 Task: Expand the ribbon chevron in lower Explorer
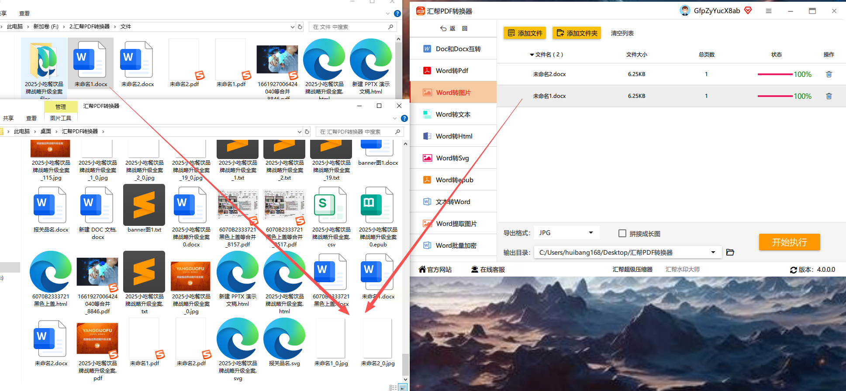coord(395,118)
